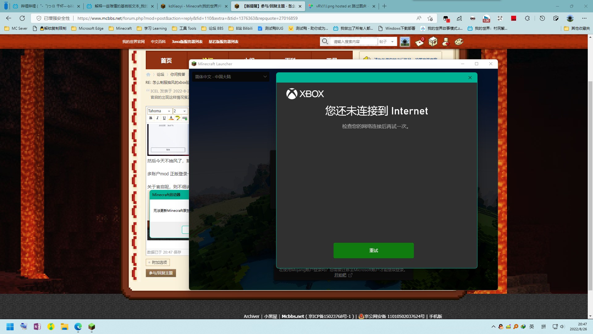The image size is (593, 334).
Task: Switch to the bilibili browser tab
Action: coord(47,6)
